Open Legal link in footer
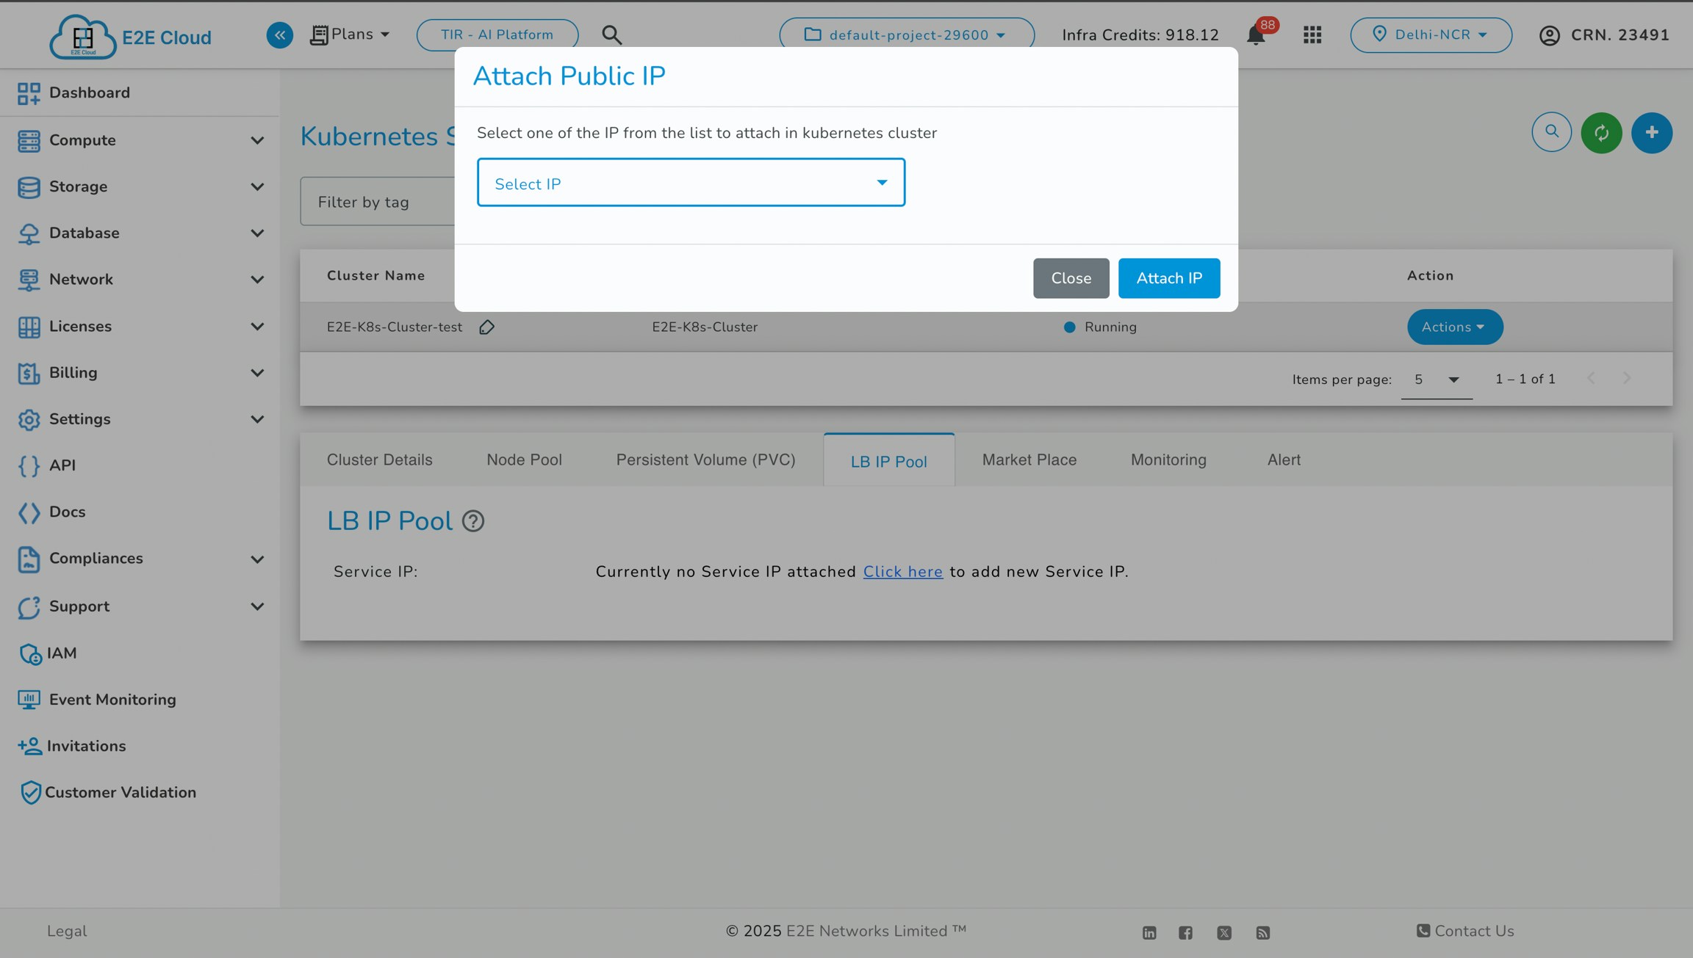The image size is (1693, 958). click(x=67, y=931)
